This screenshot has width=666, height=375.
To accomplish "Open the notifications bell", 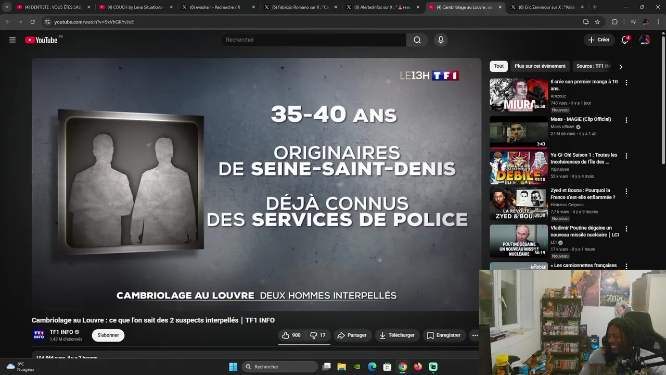I will [625, 40].
